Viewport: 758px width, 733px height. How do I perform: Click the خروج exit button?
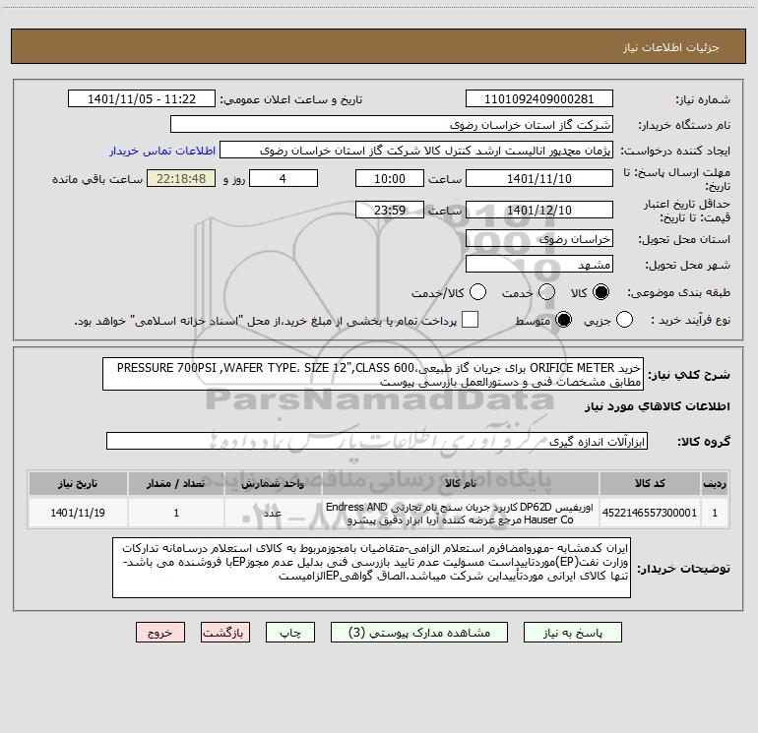tap(160, 633)
